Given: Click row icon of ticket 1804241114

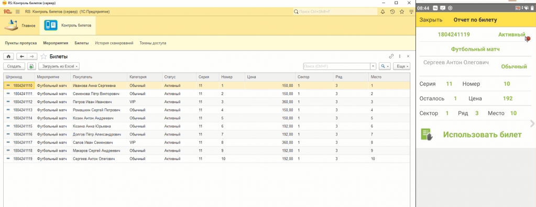Looking at the screenshot, I should click(x=8, y=118).
